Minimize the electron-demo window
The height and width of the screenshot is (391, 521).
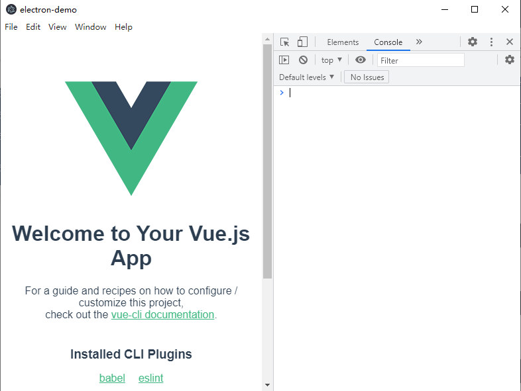coord(445,9)
